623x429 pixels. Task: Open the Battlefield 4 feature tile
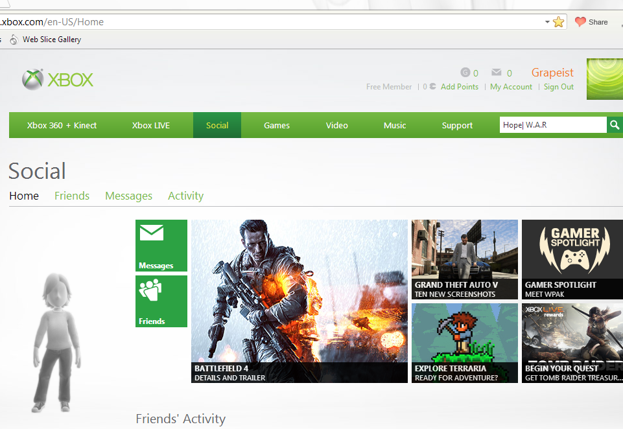(x=300, y=301)
